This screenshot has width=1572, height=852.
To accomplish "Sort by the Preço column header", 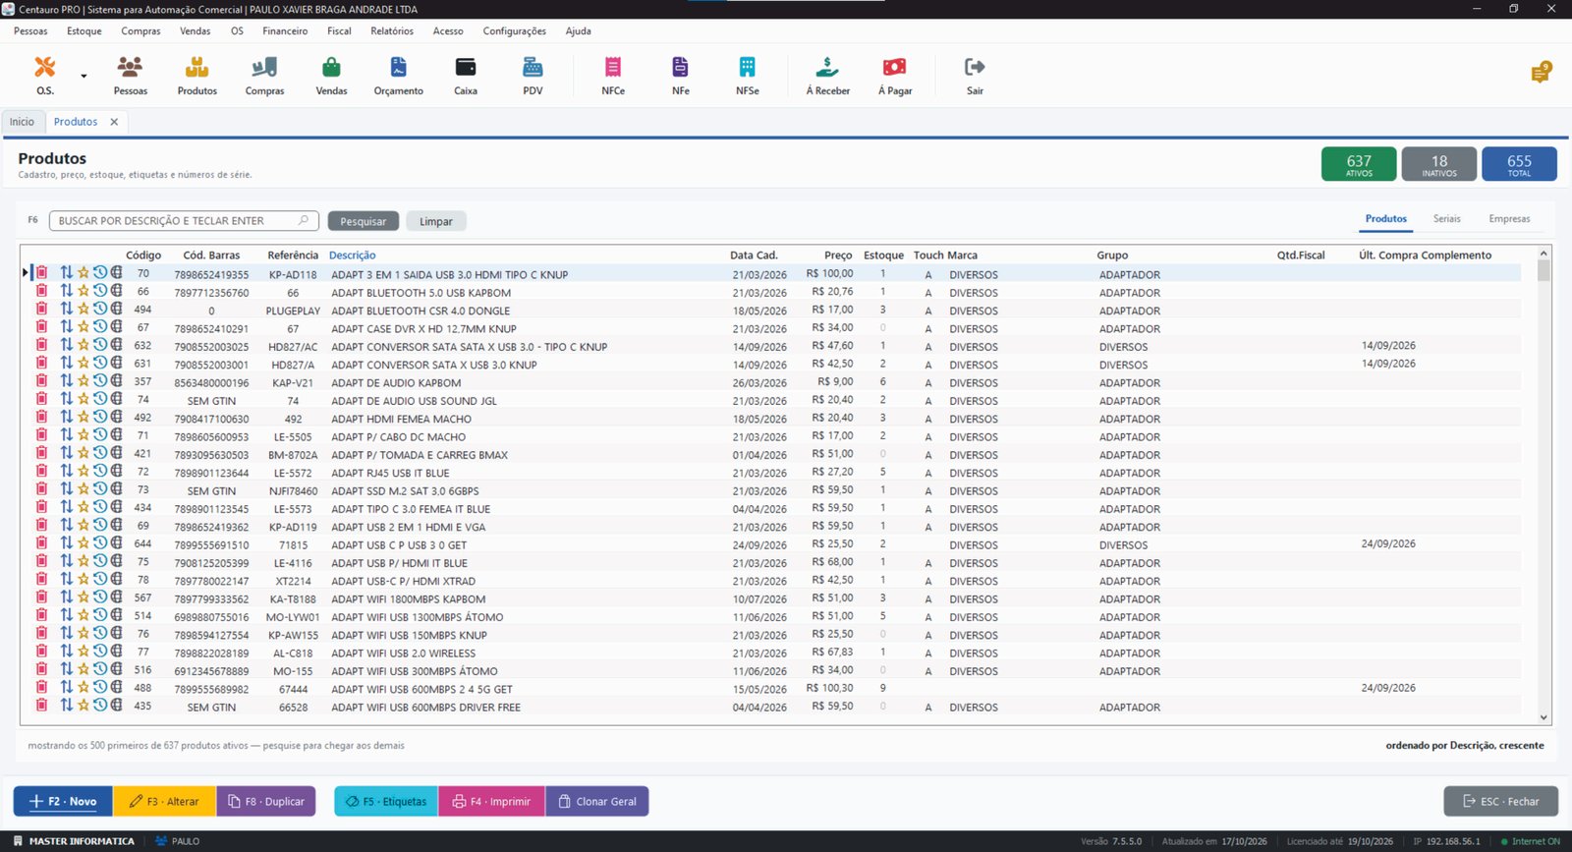I will pos(838,256).
